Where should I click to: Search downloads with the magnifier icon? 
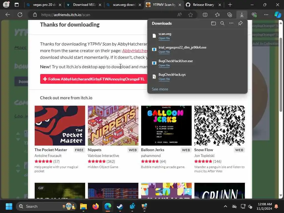pyautogui.click(x=222, y=23)
